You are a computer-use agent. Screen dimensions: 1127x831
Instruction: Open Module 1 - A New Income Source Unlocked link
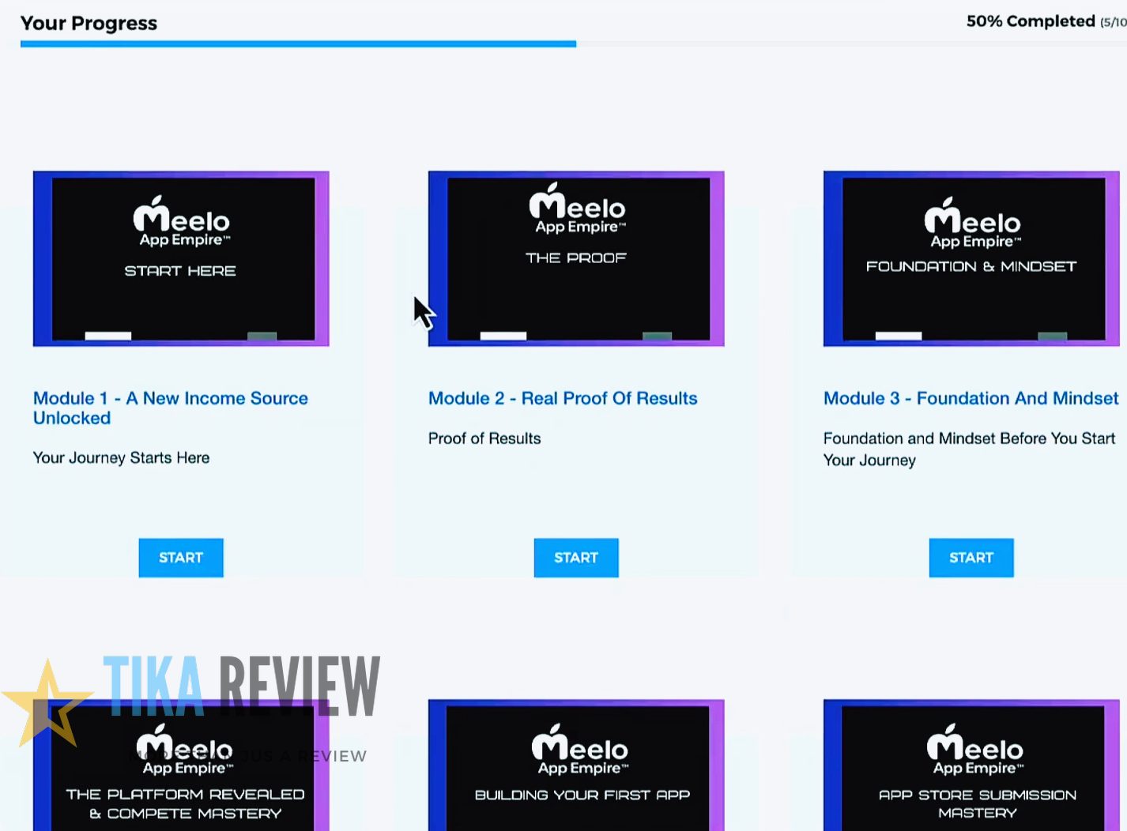(x=171, y=408)
